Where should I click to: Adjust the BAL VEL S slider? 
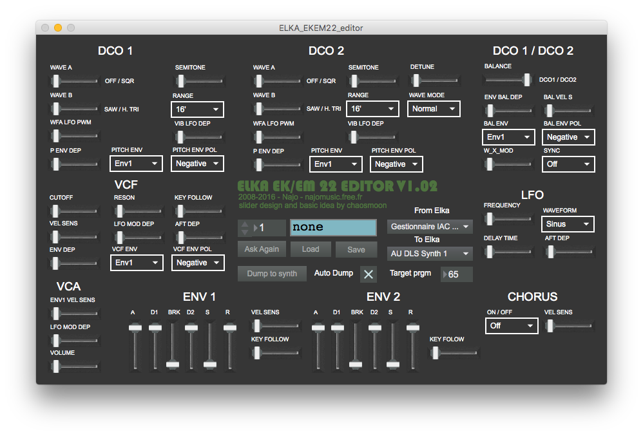[x=568, y=111]
